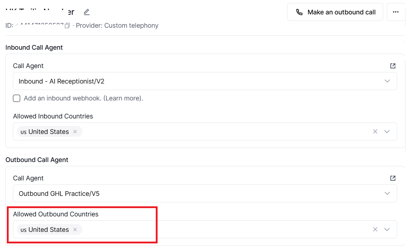Click the pencil icon to edit the number name
The image size is (413, 247).
86,12
